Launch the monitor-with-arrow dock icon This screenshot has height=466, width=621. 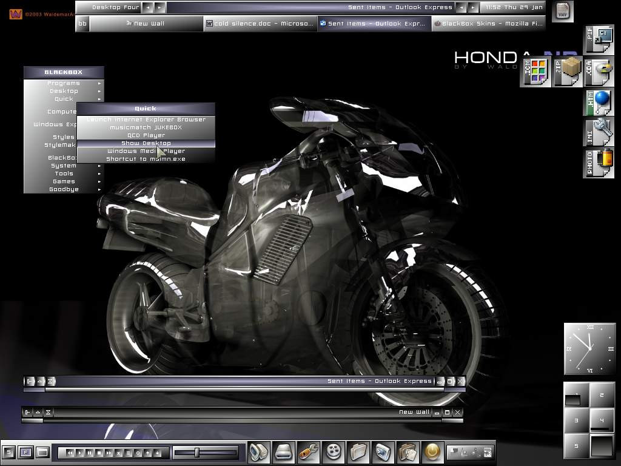383,451
